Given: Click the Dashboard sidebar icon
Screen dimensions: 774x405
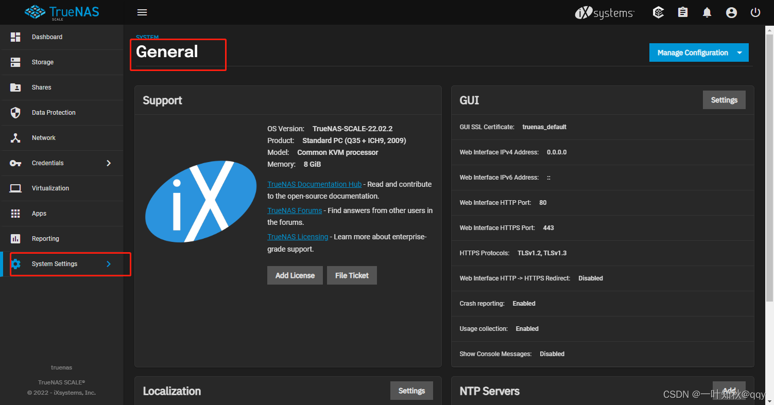Looking at the screenshot, I should (15, 37).
